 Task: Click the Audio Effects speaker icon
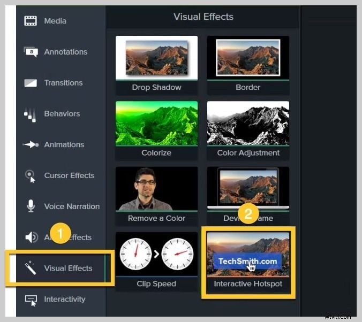click(32, 237)
